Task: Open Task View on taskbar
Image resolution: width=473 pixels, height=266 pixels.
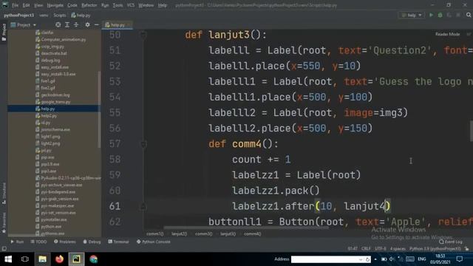Action: click(x=25, y=259)
